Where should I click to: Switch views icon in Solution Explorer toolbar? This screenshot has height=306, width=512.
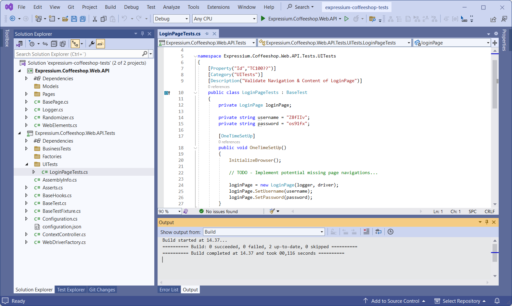pos(19,44)
